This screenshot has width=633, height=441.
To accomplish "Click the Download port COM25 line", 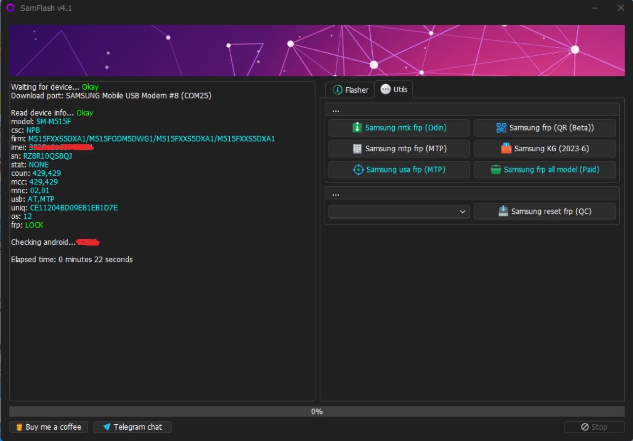I will click(111, 96).
